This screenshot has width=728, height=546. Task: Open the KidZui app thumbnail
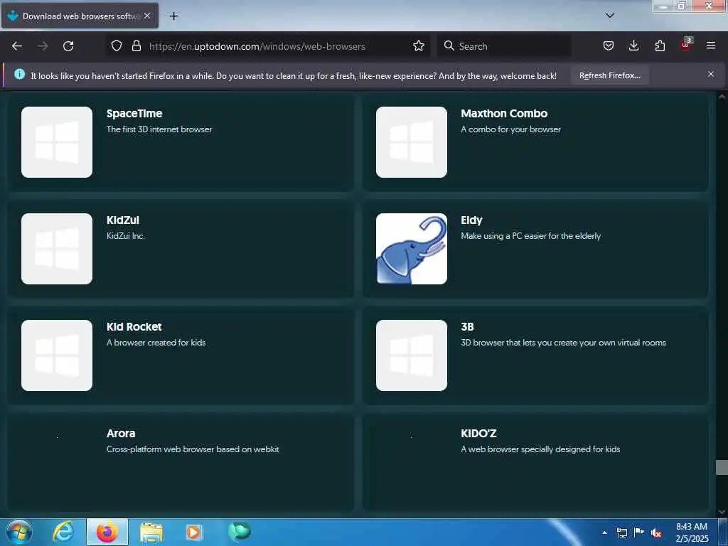57,249
